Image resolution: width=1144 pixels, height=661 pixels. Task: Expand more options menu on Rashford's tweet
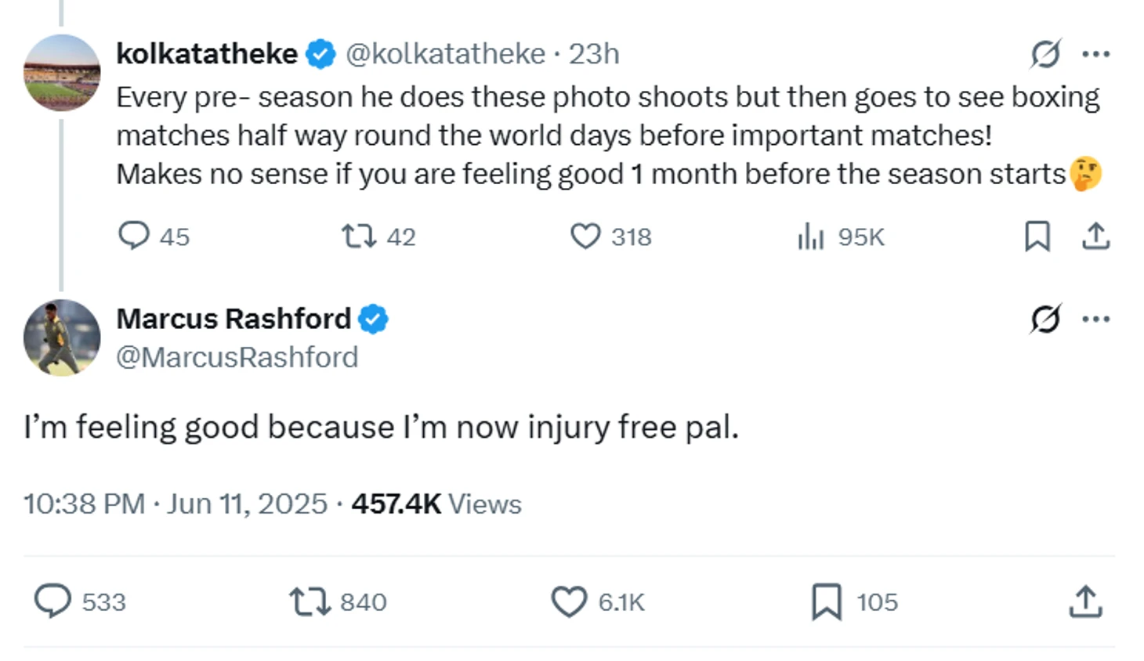(1095, 319)
